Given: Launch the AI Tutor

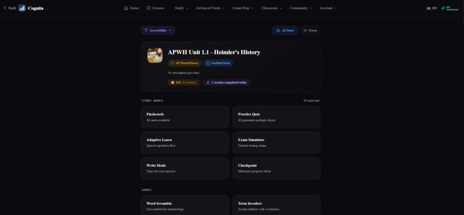Looking at the screenshot, I should pos(285,30).
